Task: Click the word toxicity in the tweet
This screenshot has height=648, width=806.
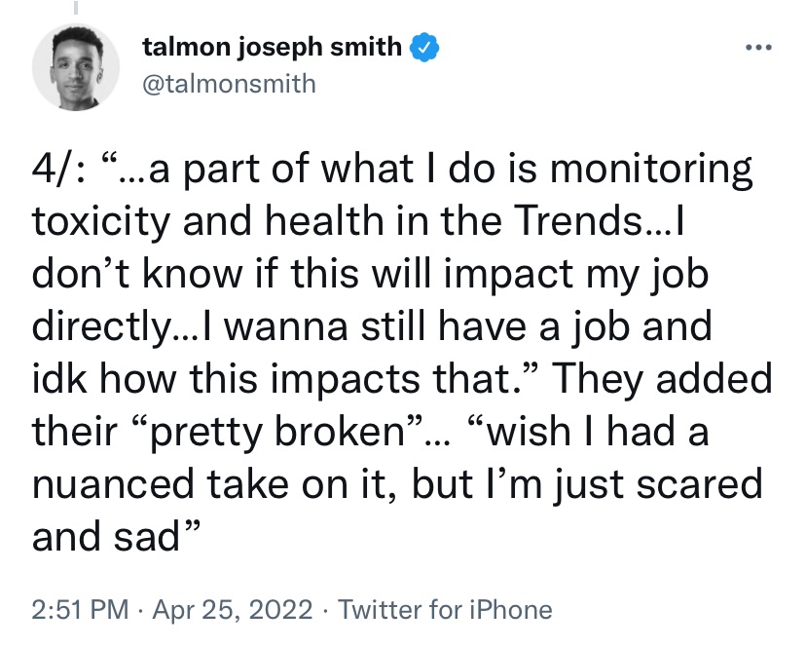Action: [x=101, y=222]
